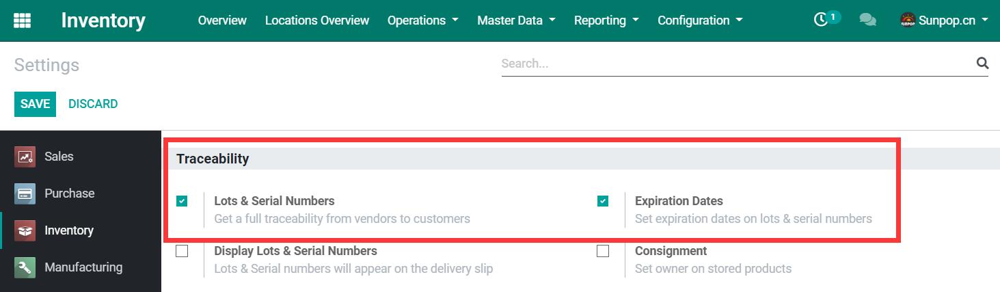Click the SAVE button
Screen dimensions: 1000x292
(35, 104)
